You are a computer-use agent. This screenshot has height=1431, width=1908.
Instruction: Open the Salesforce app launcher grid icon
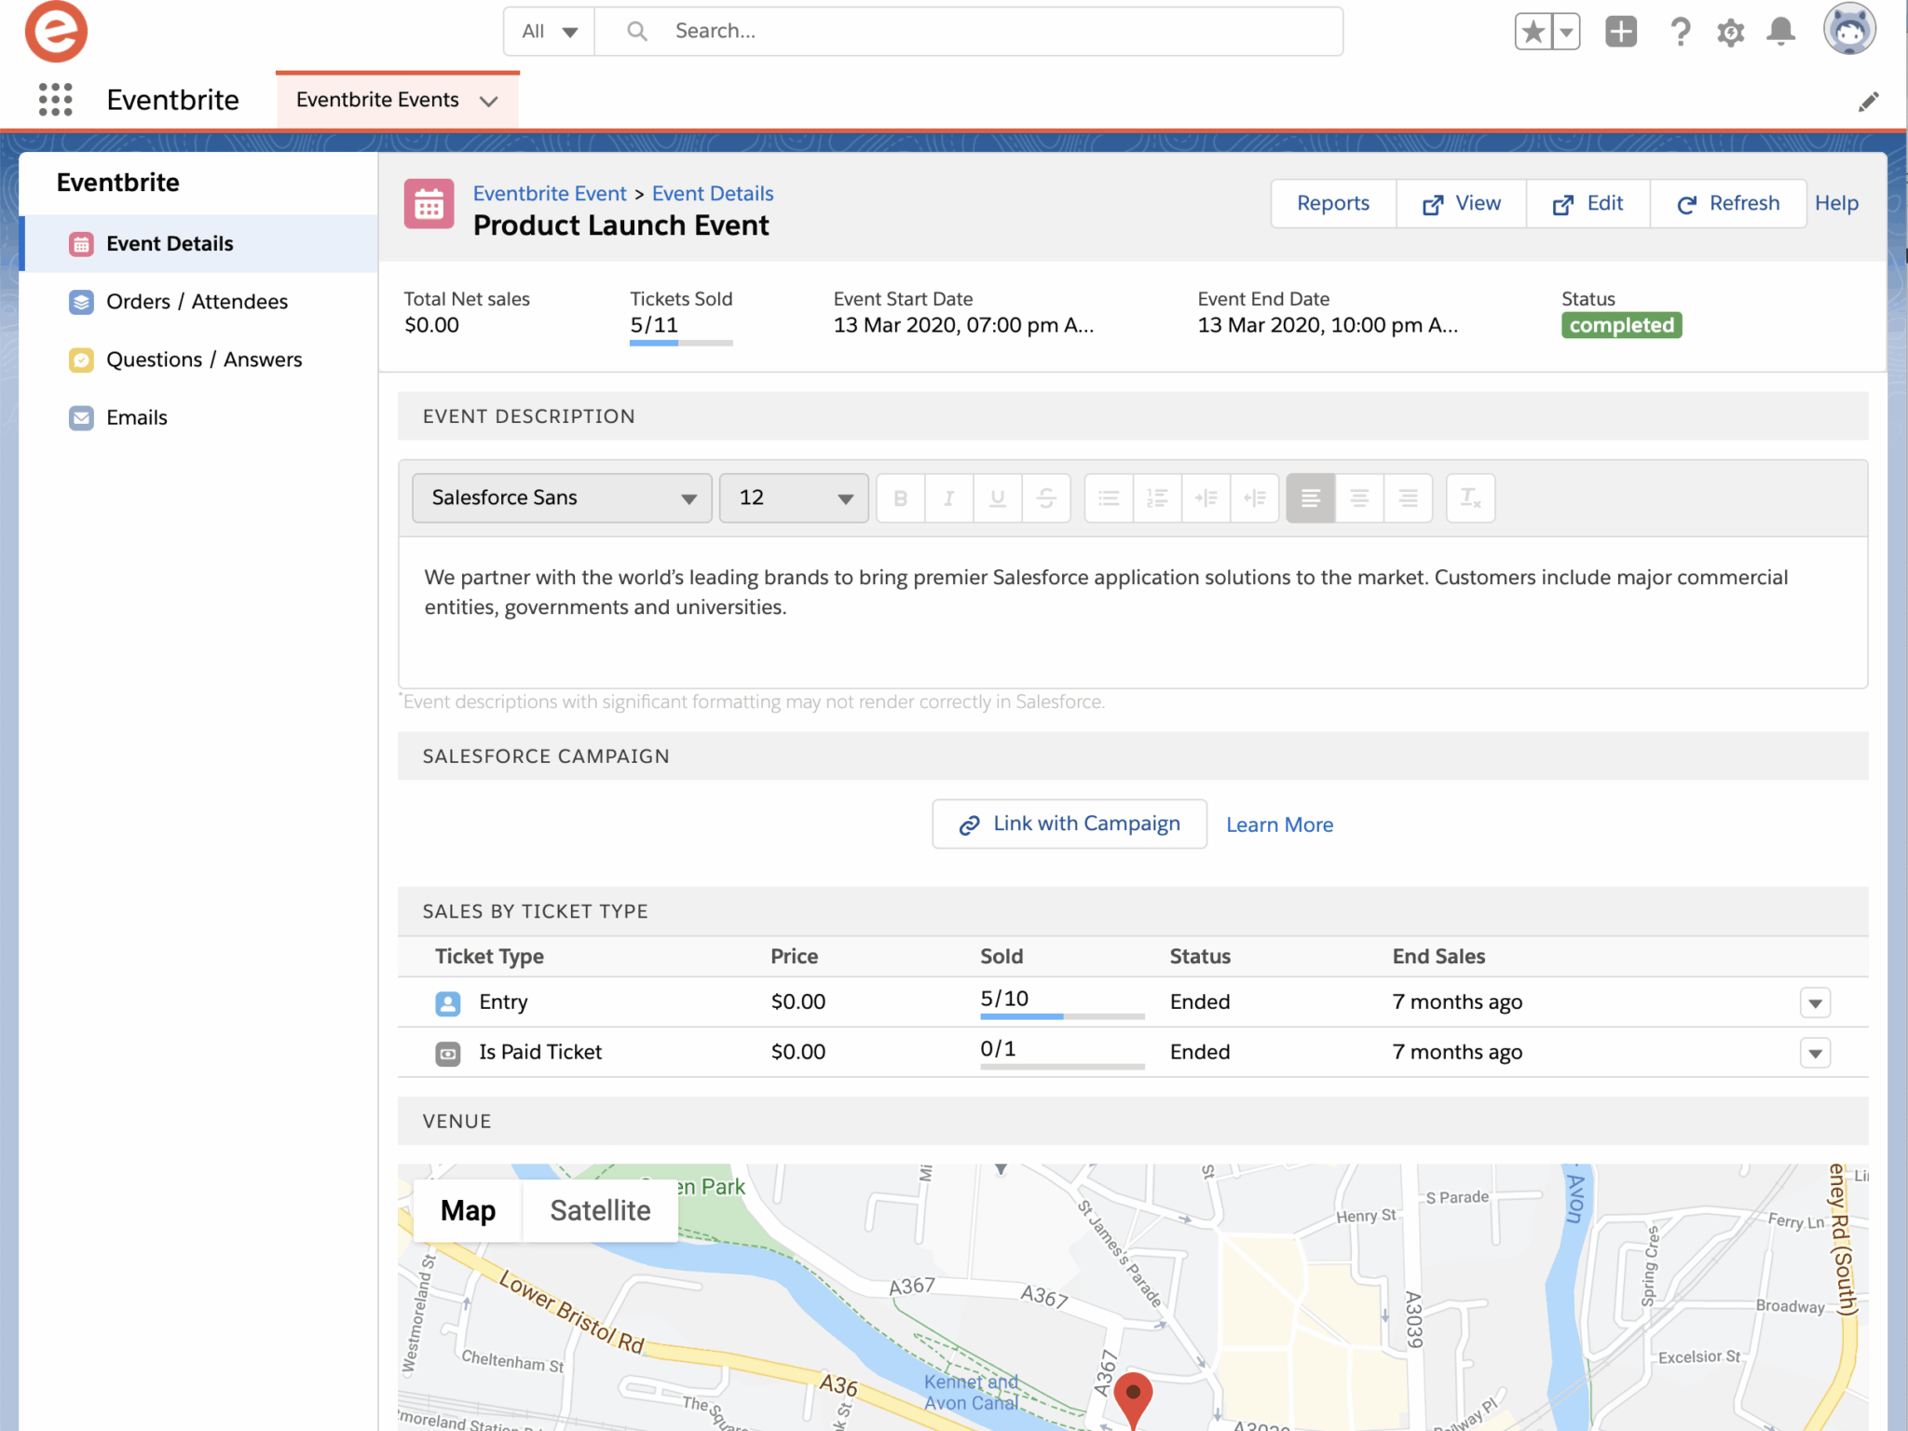click(55, 100)
